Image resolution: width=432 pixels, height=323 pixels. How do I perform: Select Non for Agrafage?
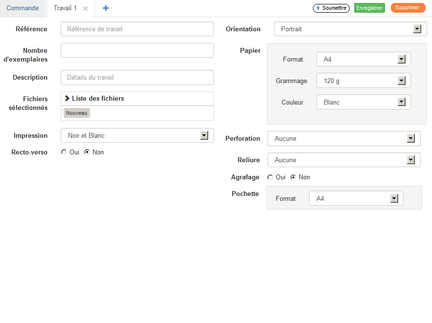click(293, 177)
